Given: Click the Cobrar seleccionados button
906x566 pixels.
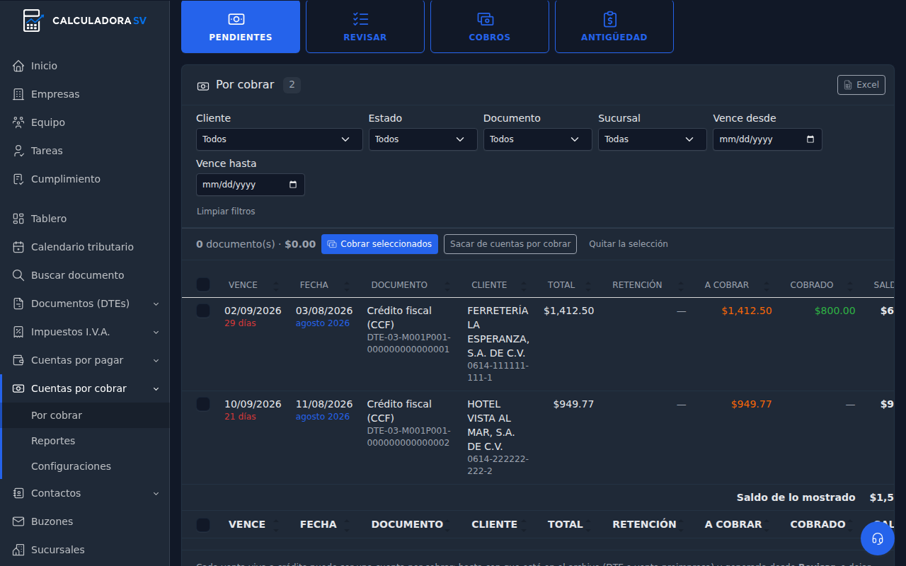Looking at the screenshot, I should 379,244.
